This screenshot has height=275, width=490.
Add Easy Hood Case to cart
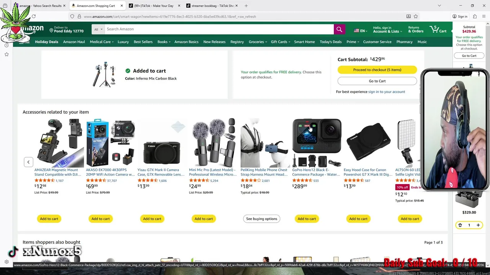pos(358,219)
